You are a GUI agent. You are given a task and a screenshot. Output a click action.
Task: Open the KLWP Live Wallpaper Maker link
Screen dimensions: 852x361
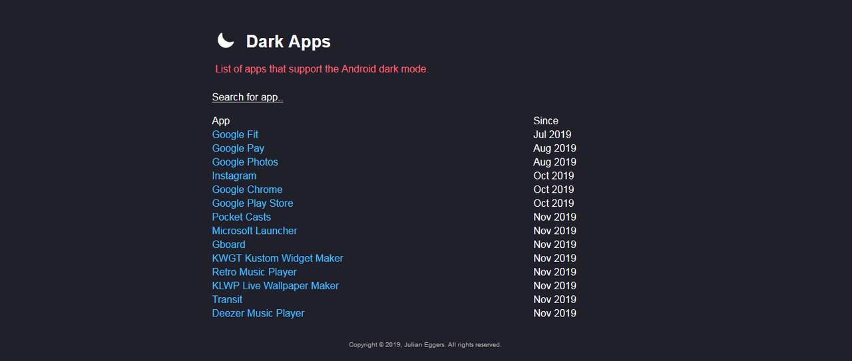(x=276, y=286)
